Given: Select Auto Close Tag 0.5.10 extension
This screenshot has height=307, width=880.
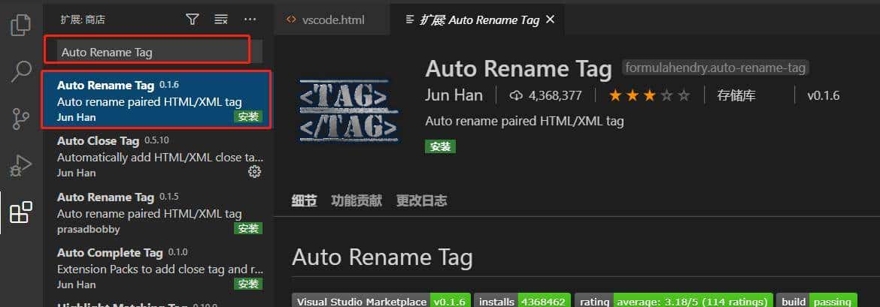Looking at the screenshot, I should click(157, 156).
